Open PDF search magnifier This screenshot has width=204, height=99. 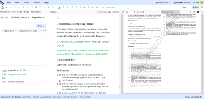(x=127, y=12)
